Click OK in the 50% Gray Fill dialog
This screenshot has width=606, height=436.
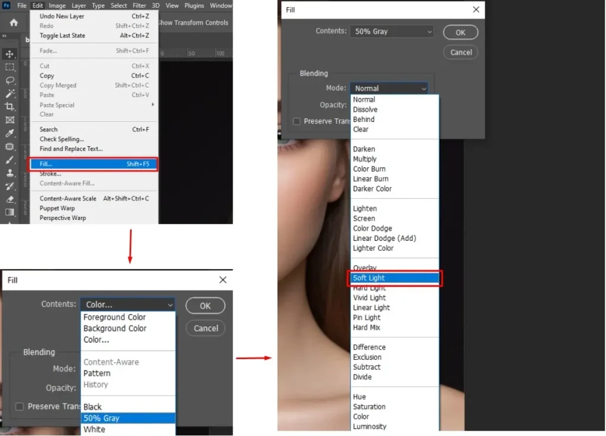(460, 33)
